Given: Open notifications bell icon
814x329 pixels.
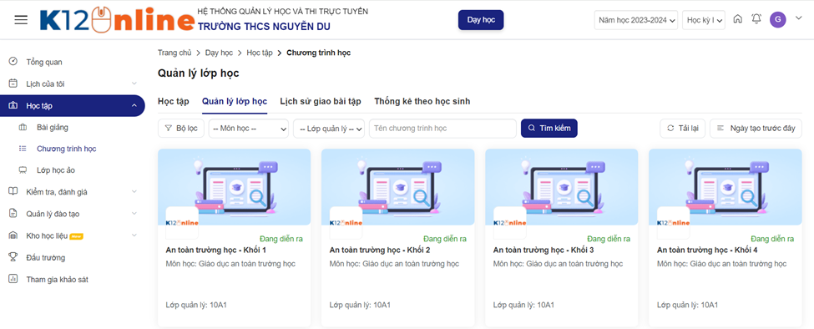Looking at the screenshot, I should pyautogui.click(x=756, y=19).
